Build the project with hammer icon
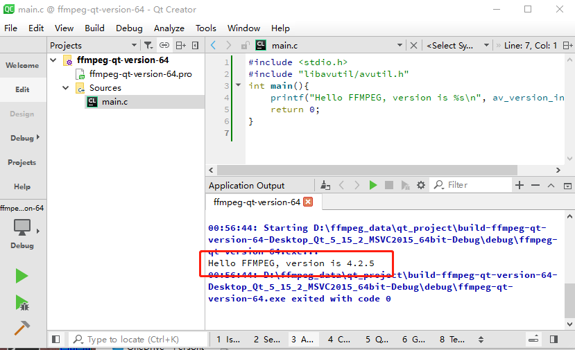575x350 pixels. pyautogui.click(x=22, y=328)
